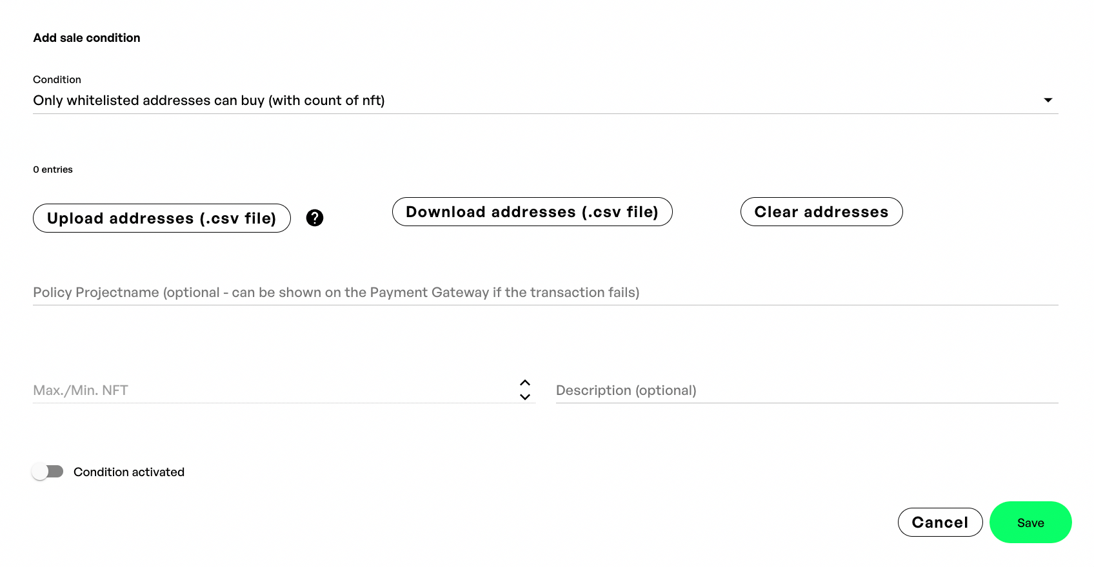Open Condition dropdown using the arrow

(1048, 100)
